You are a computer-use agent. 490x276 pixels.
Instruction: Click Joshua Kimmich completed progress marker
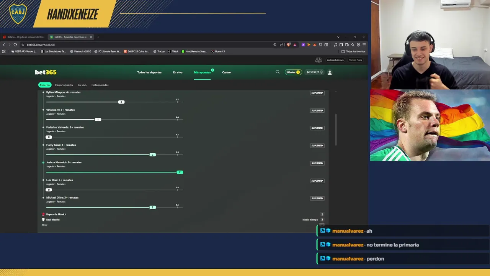coord(180,172)
